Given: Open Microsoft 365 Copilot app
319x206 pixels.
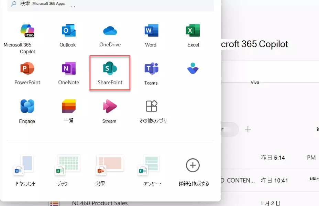Looking at the screenshot, I should [x=27, y=31].
